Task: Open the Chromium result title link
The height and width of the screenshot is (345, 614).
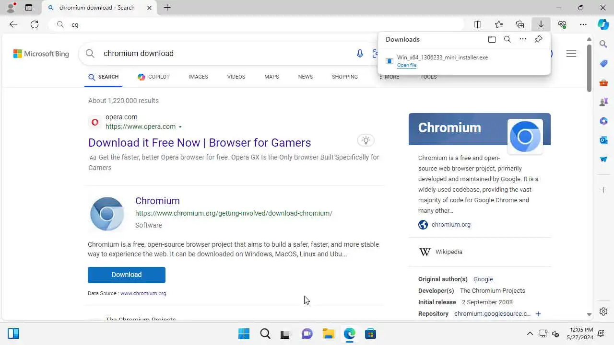Action: [x=157, y=201]
